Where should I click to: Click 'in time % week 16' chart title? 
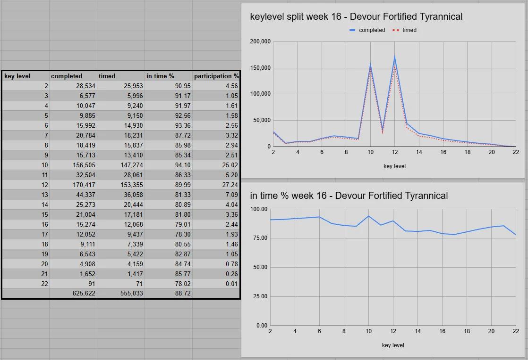(349, 195)
